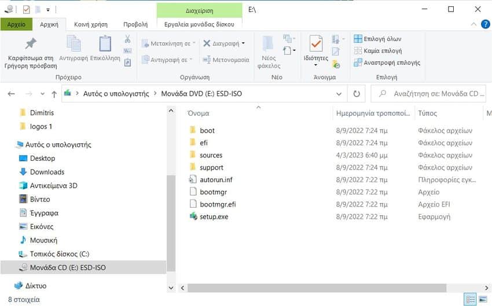Select the CD Drive (E:) ESD-ISO entry
The image size is (492, 306).
pos(83,267)
